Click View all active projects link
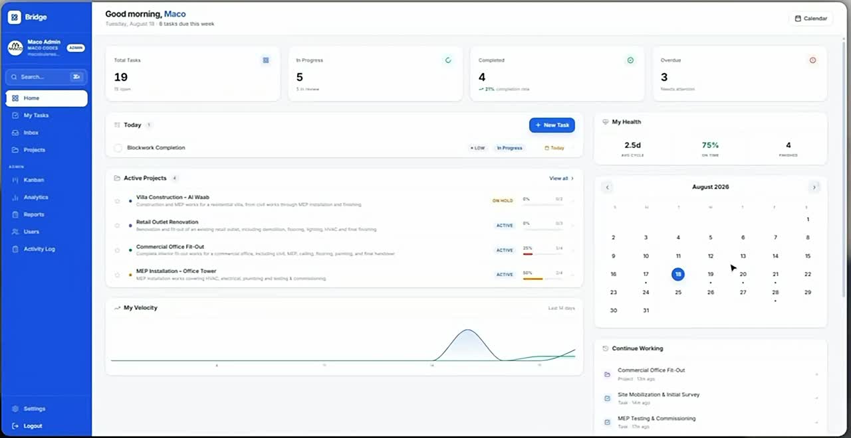 point(561,179)
